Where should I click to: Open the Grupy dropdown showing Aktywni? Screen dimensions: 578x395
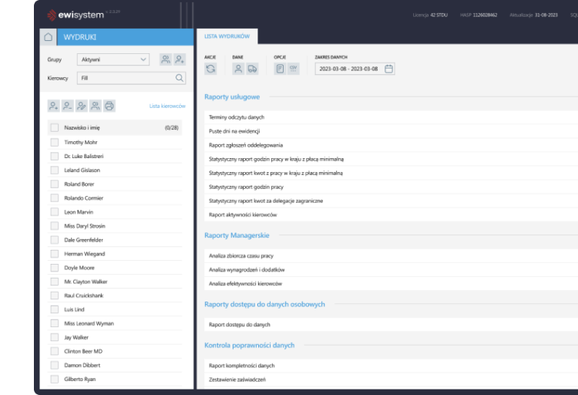pos(113,59)
